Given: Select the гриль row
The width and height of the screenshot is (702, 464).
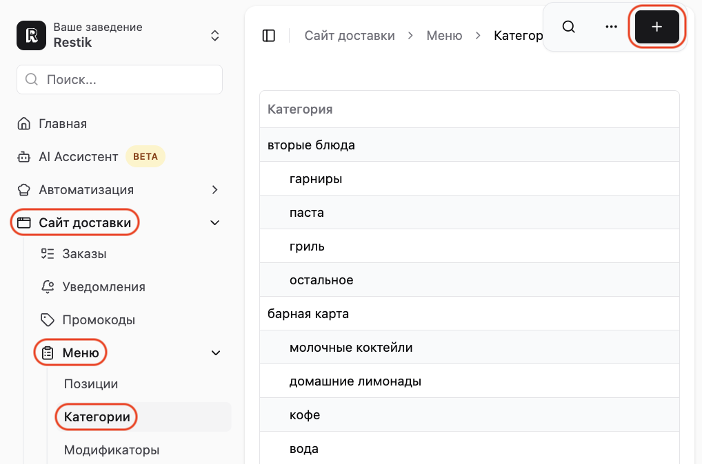Looking at the screenshot, I should point(470,246).
